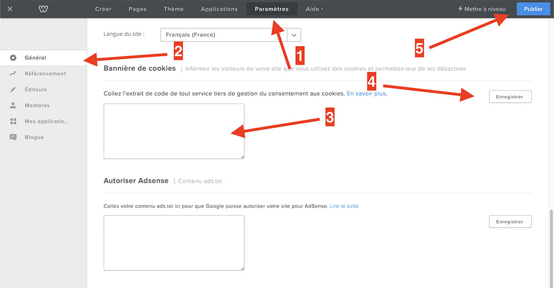Open the Thème tab
The height and width of the screenshot is (288, 554).
coord(173,9)
